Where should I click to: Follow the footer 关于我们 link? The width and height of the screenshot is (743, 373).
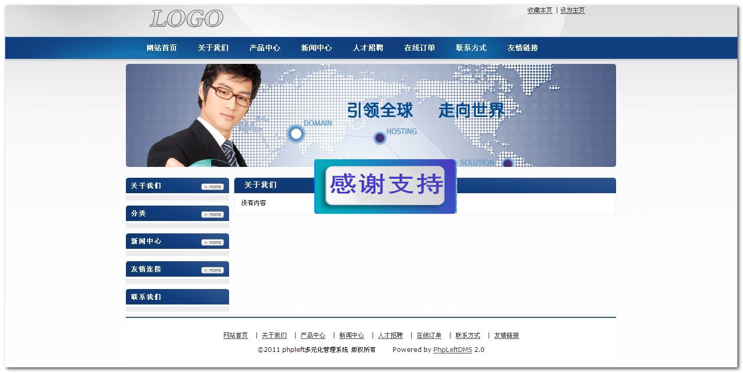point(274,335)
